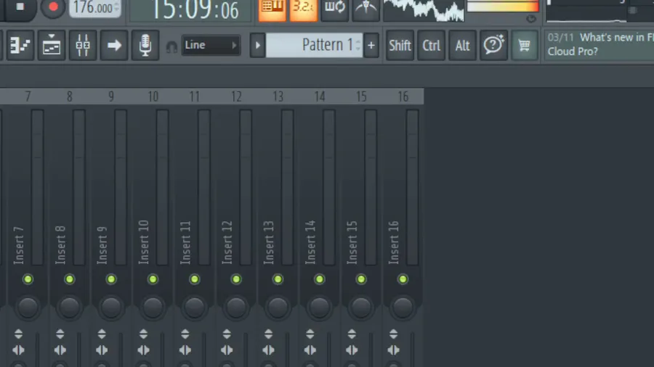Click the Stop playback button

[x=19, y=7]
